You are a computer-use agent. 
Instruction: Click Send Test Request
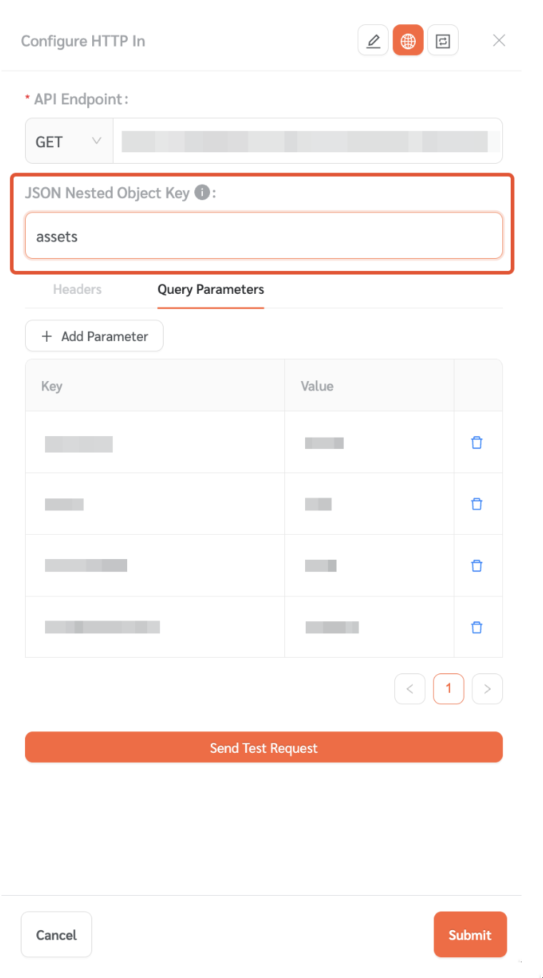264,746
